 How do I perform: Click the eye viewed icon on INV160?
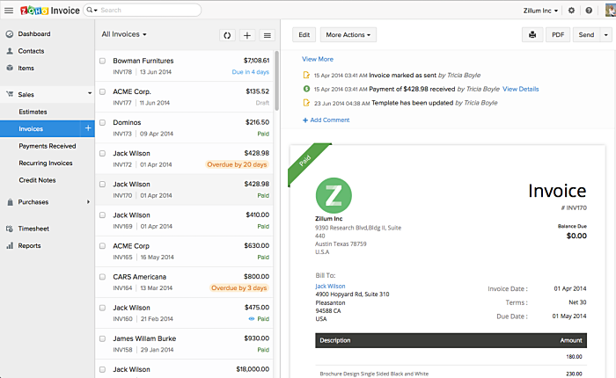pos(252,319)
